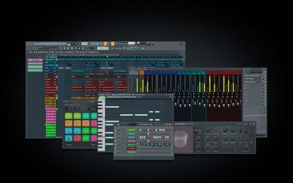
Task: Click the round target icon beside Piano roll title
Action: [133, 95]
